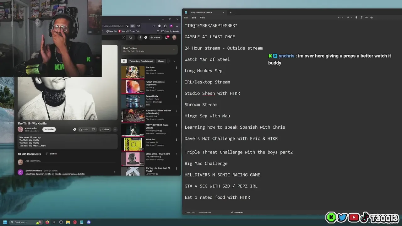Click the Share button under video
402x226 pixels.
pos(105,129)
